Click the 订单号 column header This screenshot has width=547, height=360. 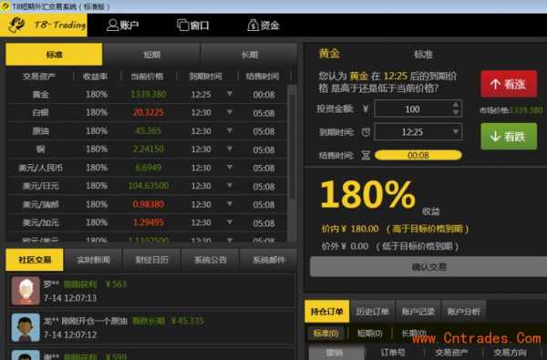393,353
